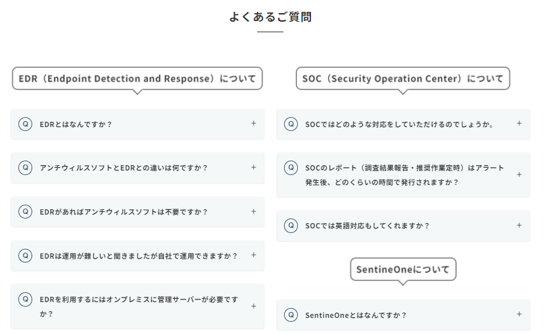This screenshot has height=335, width=549.
Task: Click plus icon for antivirus versus EDR question
Action: click(253, 167)
